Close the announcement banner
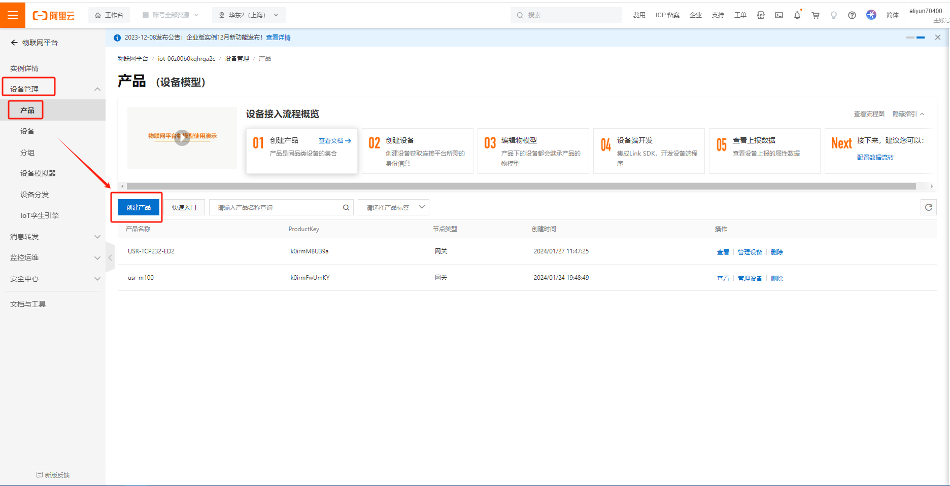This screenshot has width=950, height=486. pyautogui.click(x=937, y=38)
